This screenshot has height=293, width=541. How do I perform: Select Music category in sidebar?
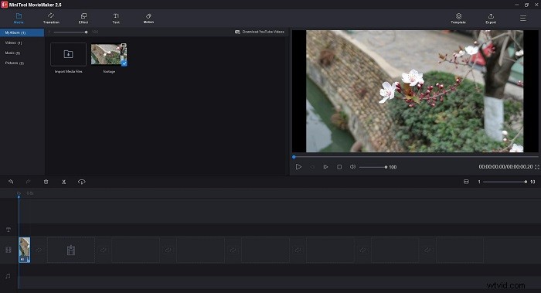(x=12, y=53)
